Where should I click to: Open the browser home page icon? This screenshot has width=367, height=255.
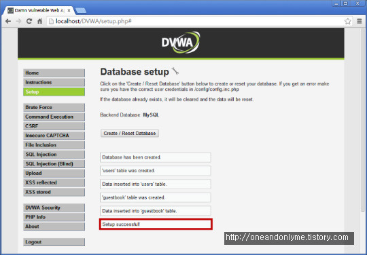40,21
